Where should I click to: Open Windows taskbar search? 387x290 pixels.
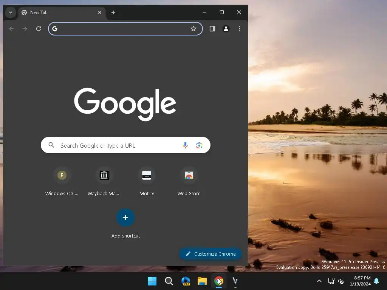click(169, 281)
